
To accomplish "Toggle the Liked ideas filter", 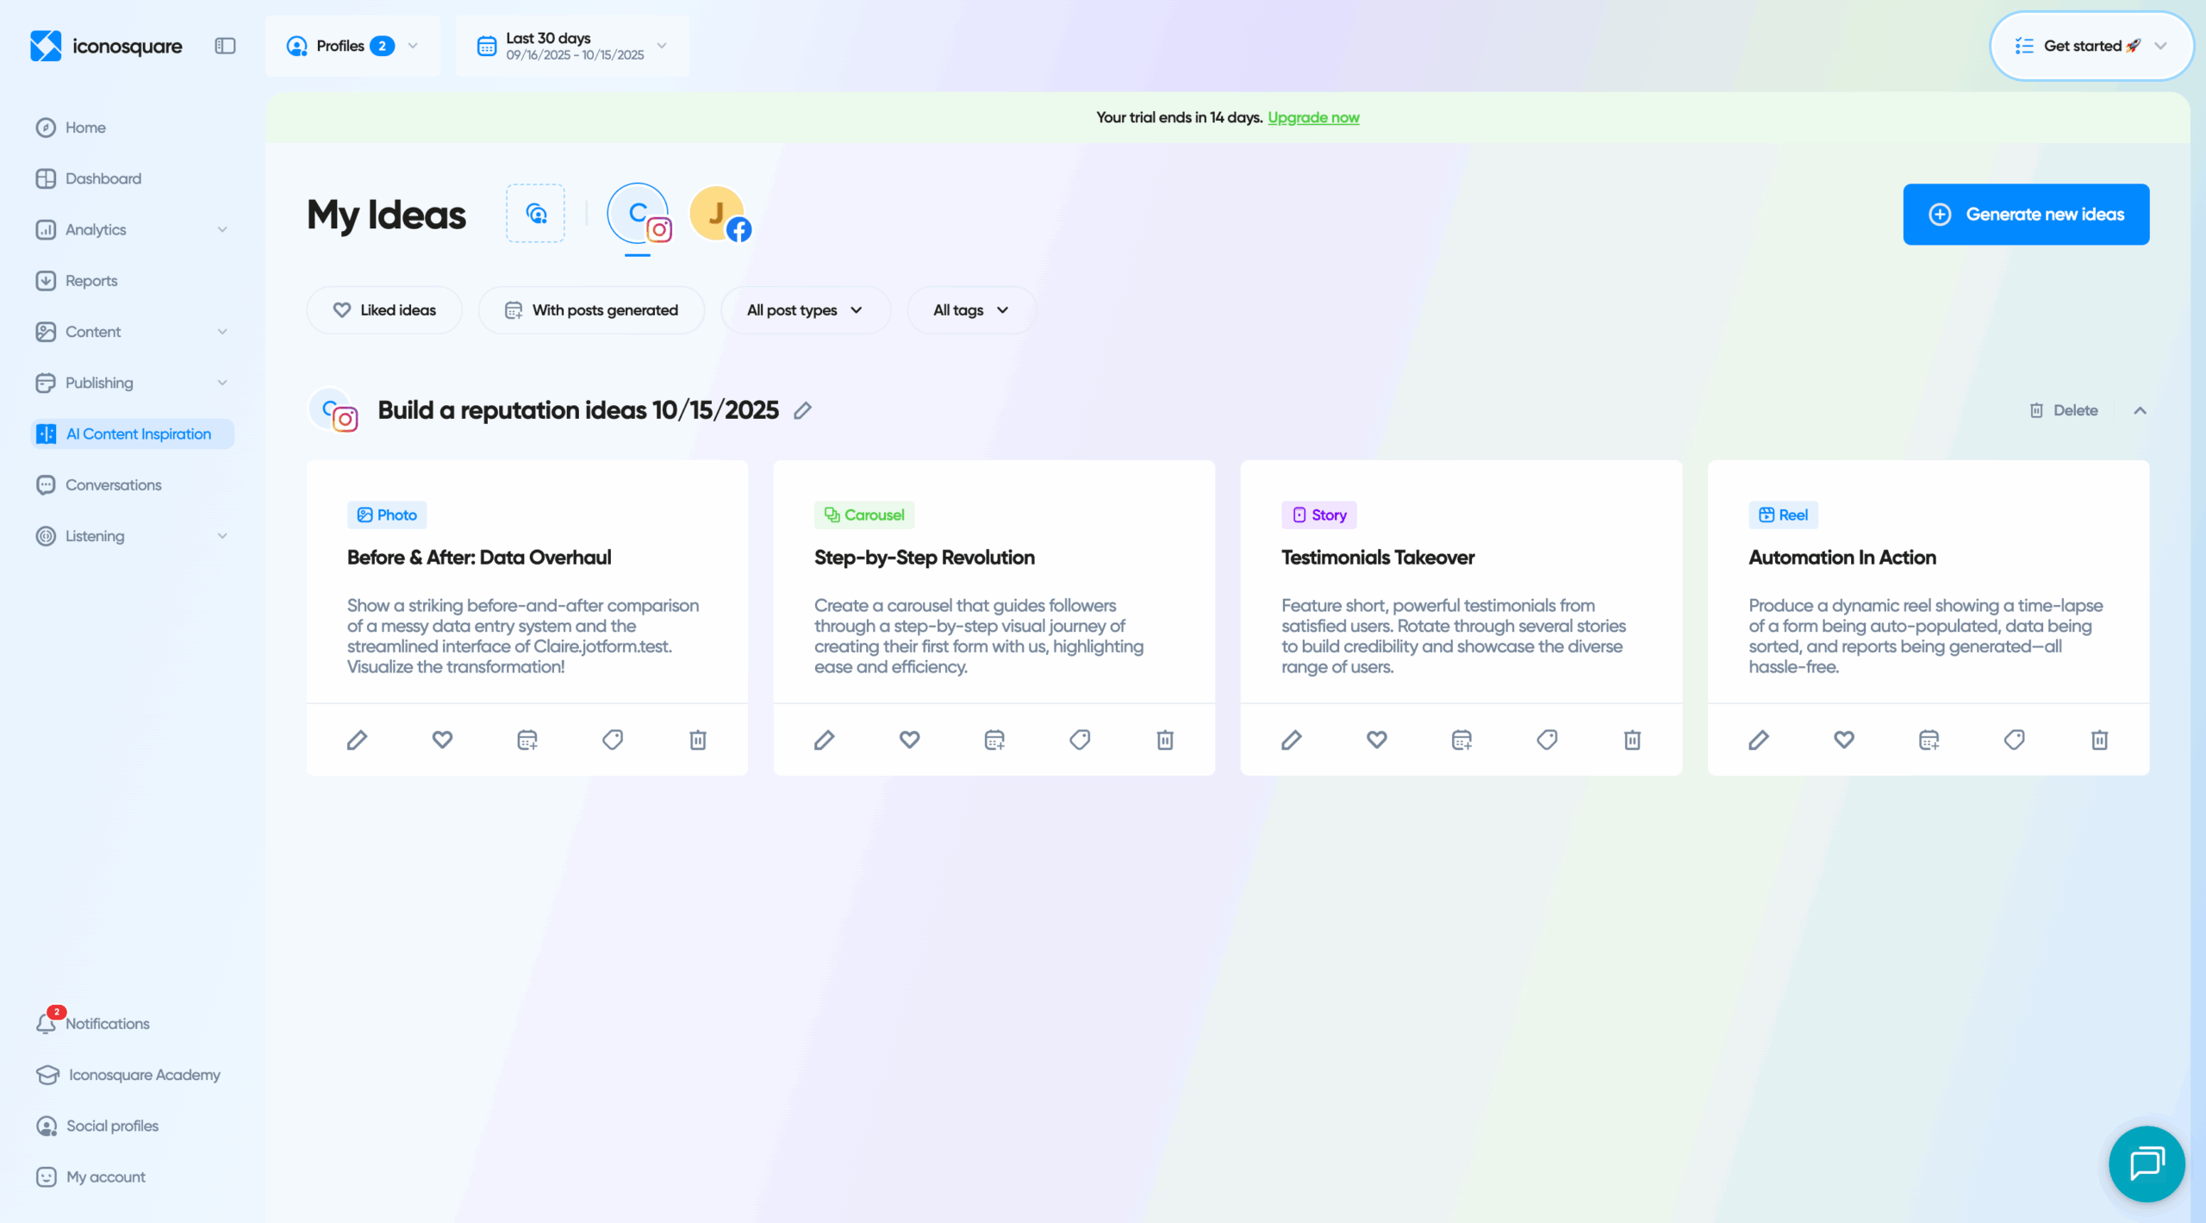I will pos(383,309).
